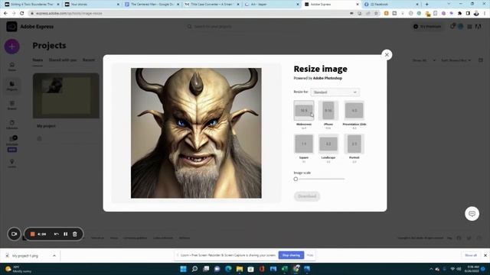
Task: Open Brands in the left sidebar
Action: [x=12, y=105]
